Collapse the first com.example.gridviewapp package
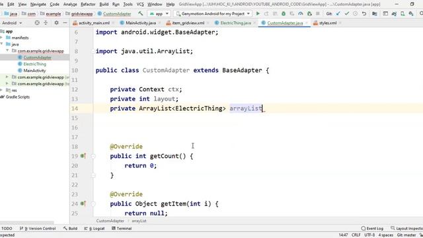Viewport: 423px width, 238px height. coord(7,51)
